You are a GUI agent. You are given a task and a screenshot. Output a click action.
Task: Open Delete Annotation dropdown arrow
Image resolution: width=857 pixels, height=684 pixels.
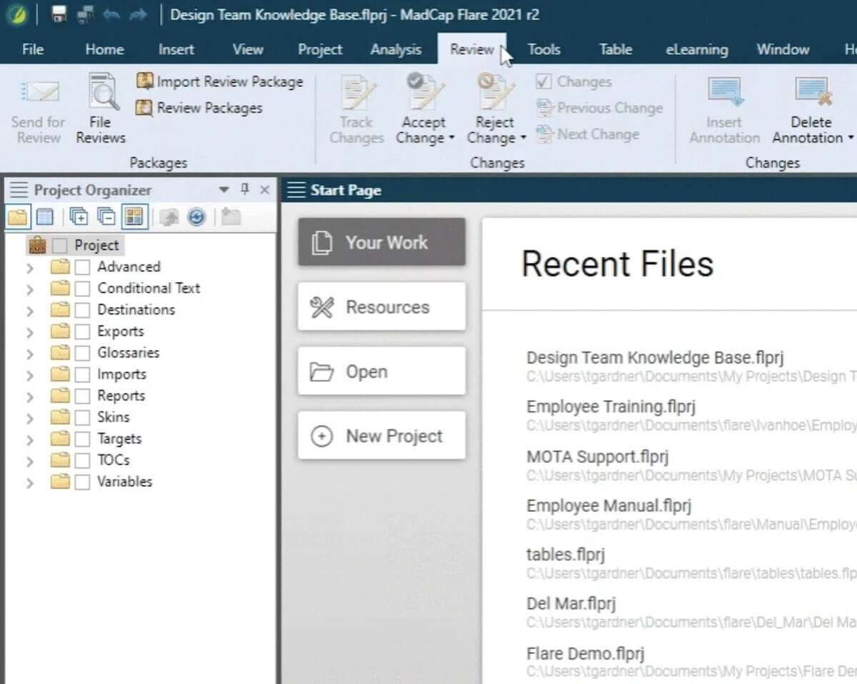click(850, 139)
